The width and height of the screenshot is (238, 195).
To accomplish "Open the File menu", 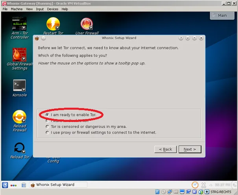I will [x=5, y=9].
